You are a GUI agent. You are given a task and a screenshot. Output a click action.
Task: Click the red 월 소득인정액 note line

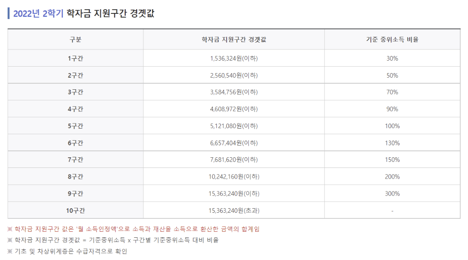[x=133, y=229]
